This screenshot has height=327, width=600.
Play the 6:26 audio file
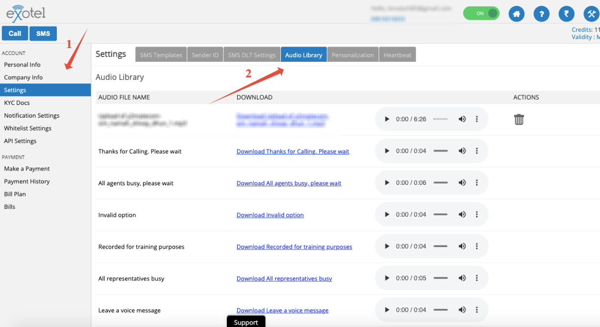pyautogui.click(x=387, y=119)
